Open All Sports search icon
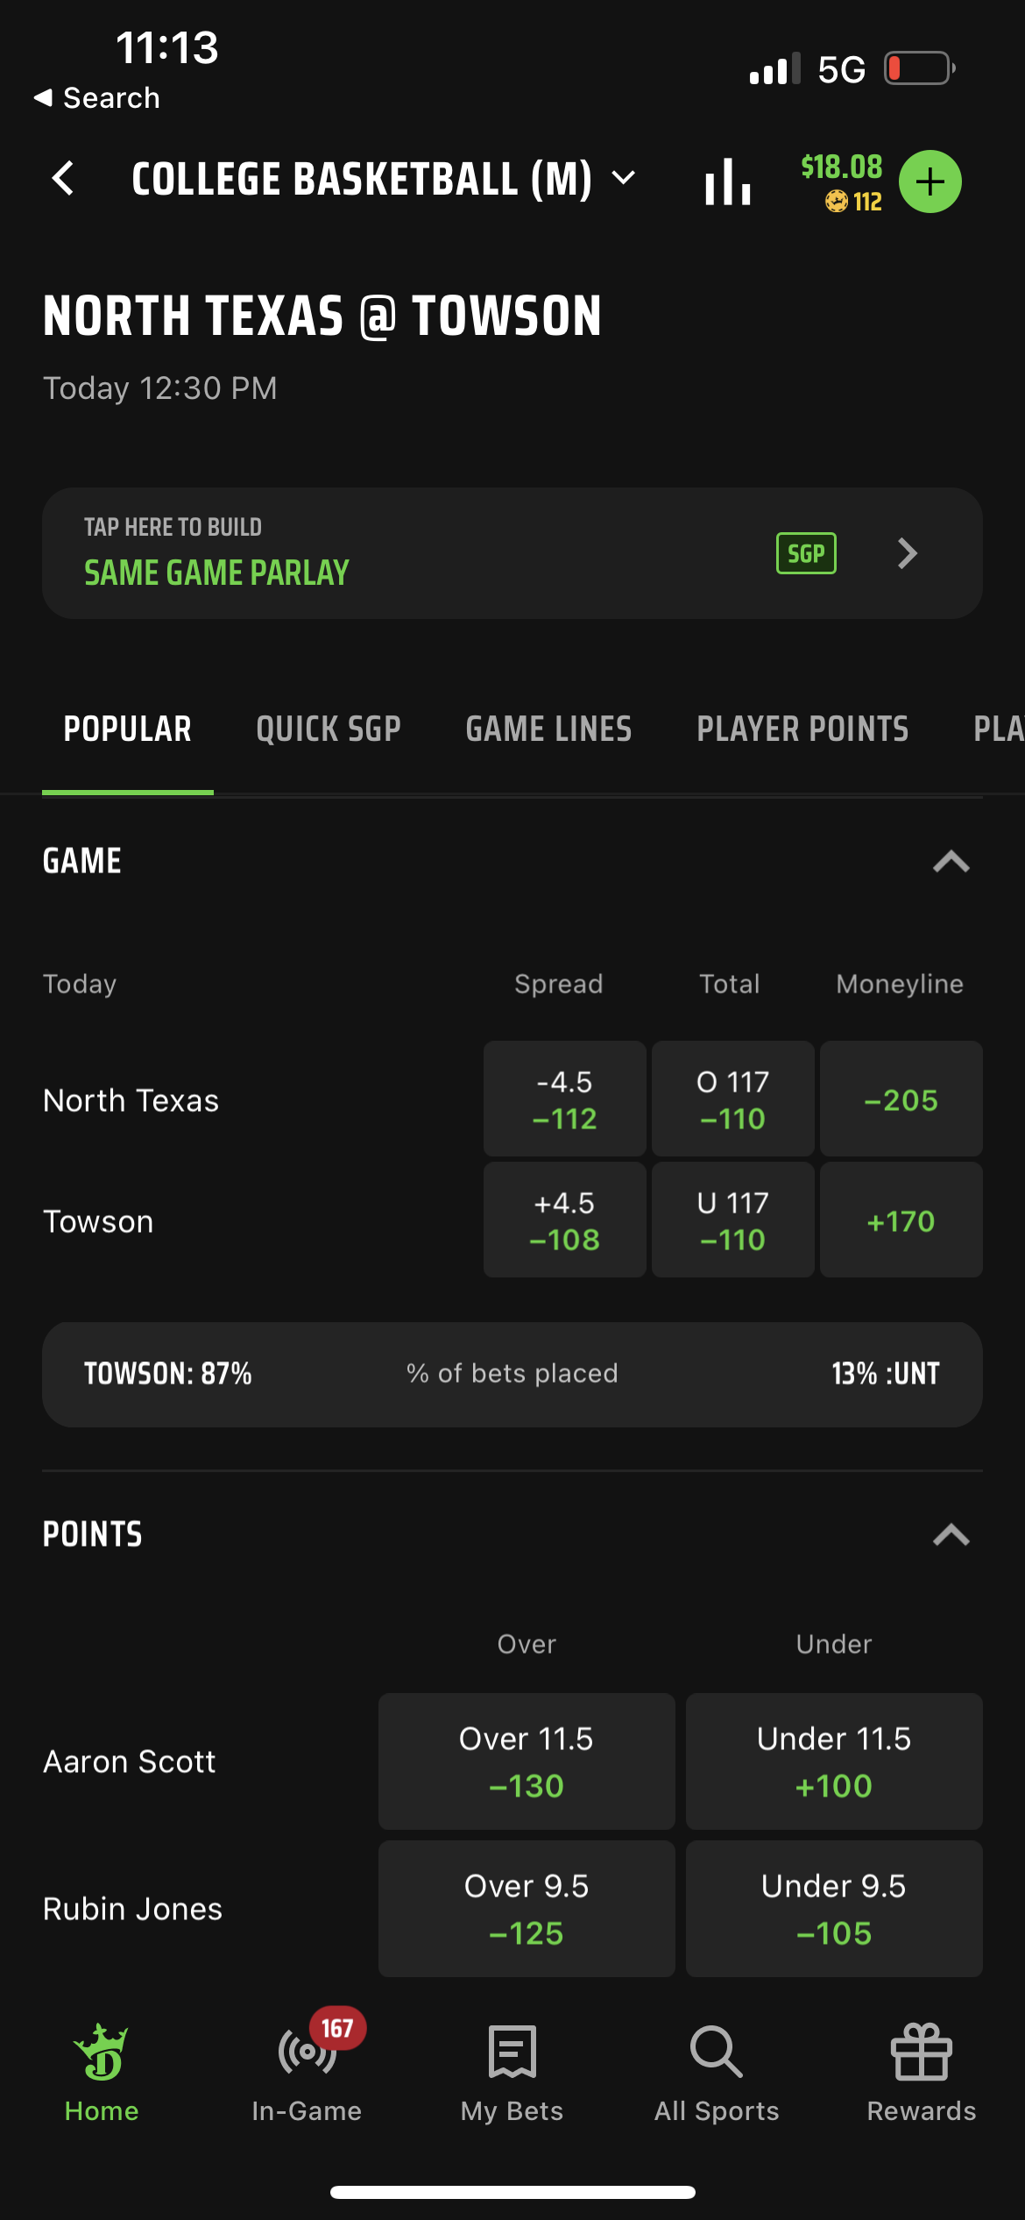The image size is (1025, 2220). (x=717, y=2052)
